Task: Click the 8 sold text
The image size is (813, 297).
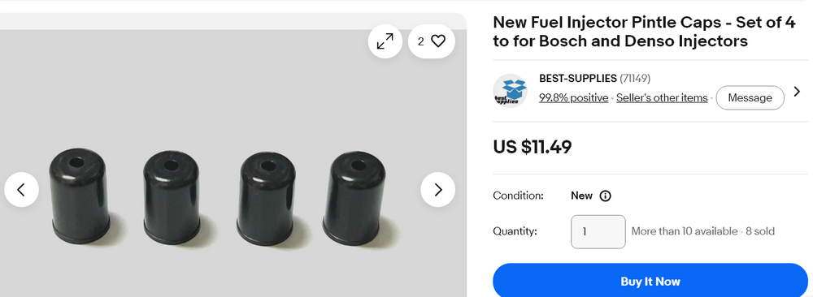Action: (x=760, y=231)
